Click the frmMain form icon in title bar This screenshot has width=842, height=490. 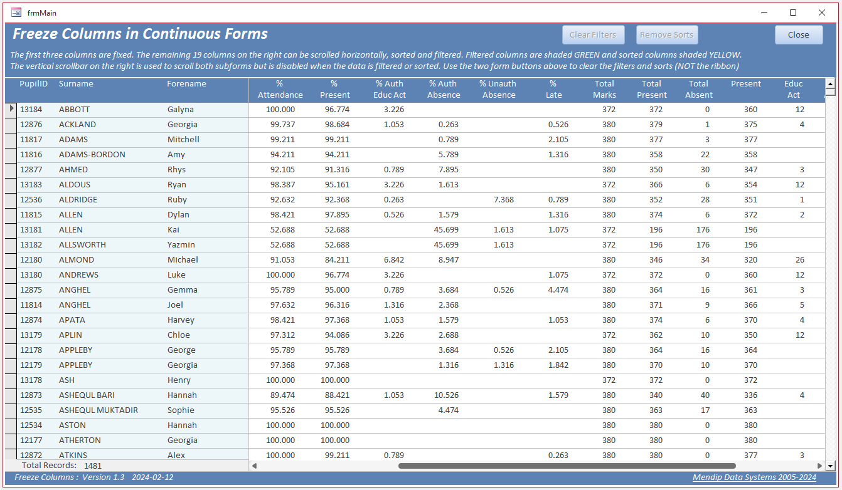click(x=16, y=13)
